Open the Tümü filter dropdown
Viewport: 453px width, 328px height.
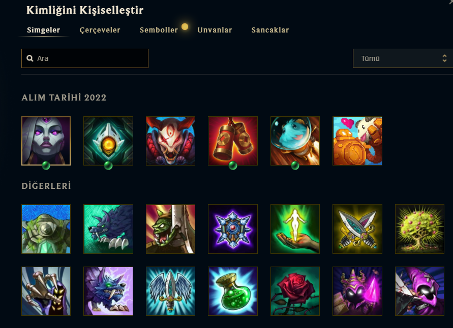pos(403,58)
